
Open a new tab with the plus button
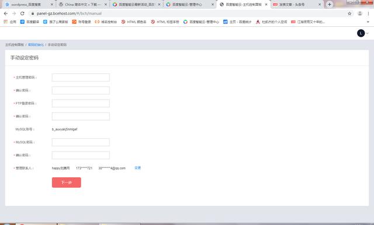point(330,4)
